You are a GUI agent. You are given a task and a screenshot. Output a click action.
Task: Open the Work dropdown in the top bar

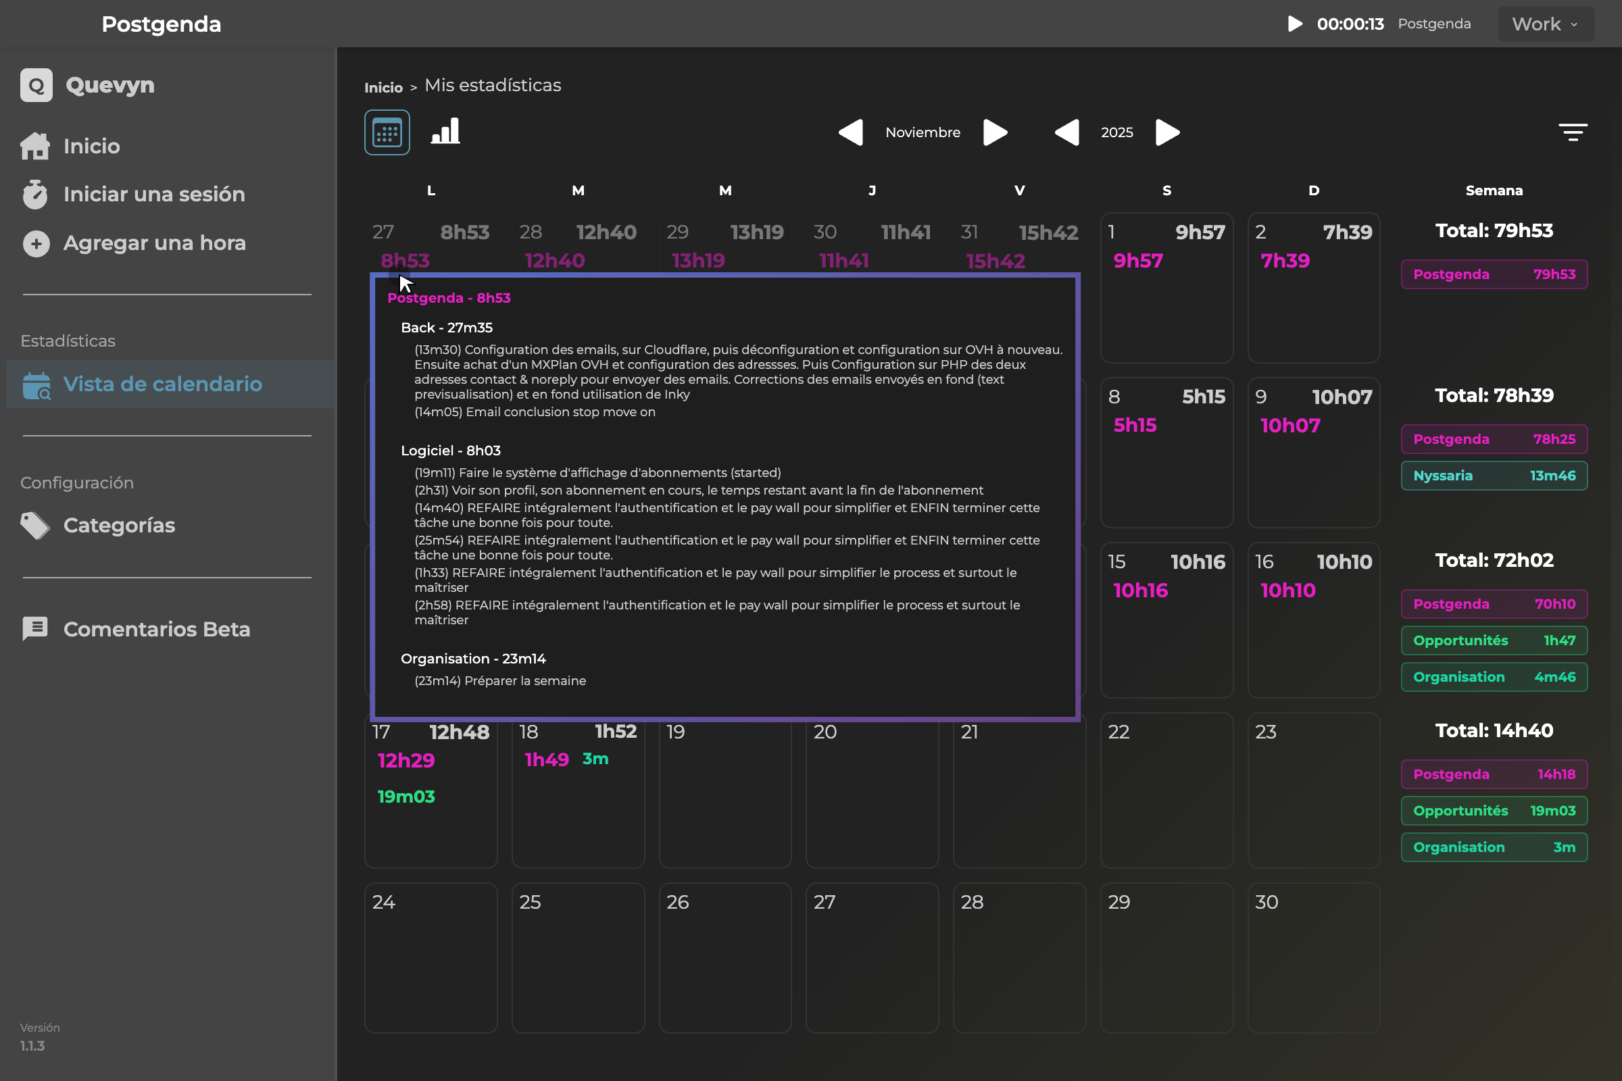[1546, 24]
